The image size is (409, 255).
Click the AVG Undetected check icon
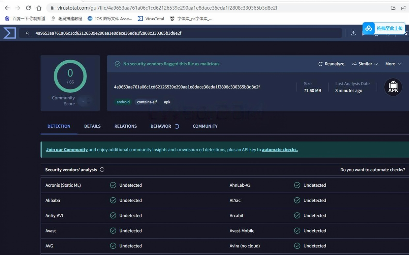pyautogui.click(x=113, y=246)
